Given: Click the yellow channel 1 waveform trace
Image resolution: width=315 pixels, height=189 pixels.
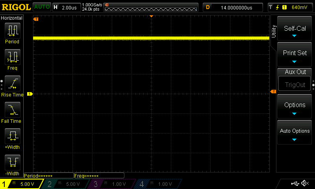Looking at the screenshot, I should 151,38.
